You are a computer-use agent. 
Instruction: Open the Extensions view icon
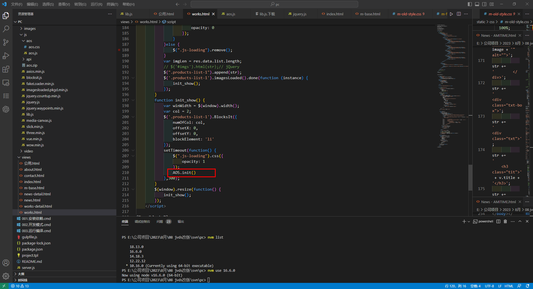(x=6, y=69)
